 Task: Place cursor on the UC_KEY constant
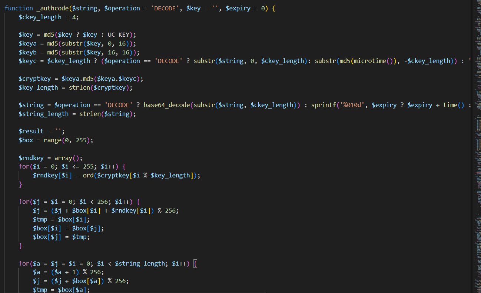point(118,34)
